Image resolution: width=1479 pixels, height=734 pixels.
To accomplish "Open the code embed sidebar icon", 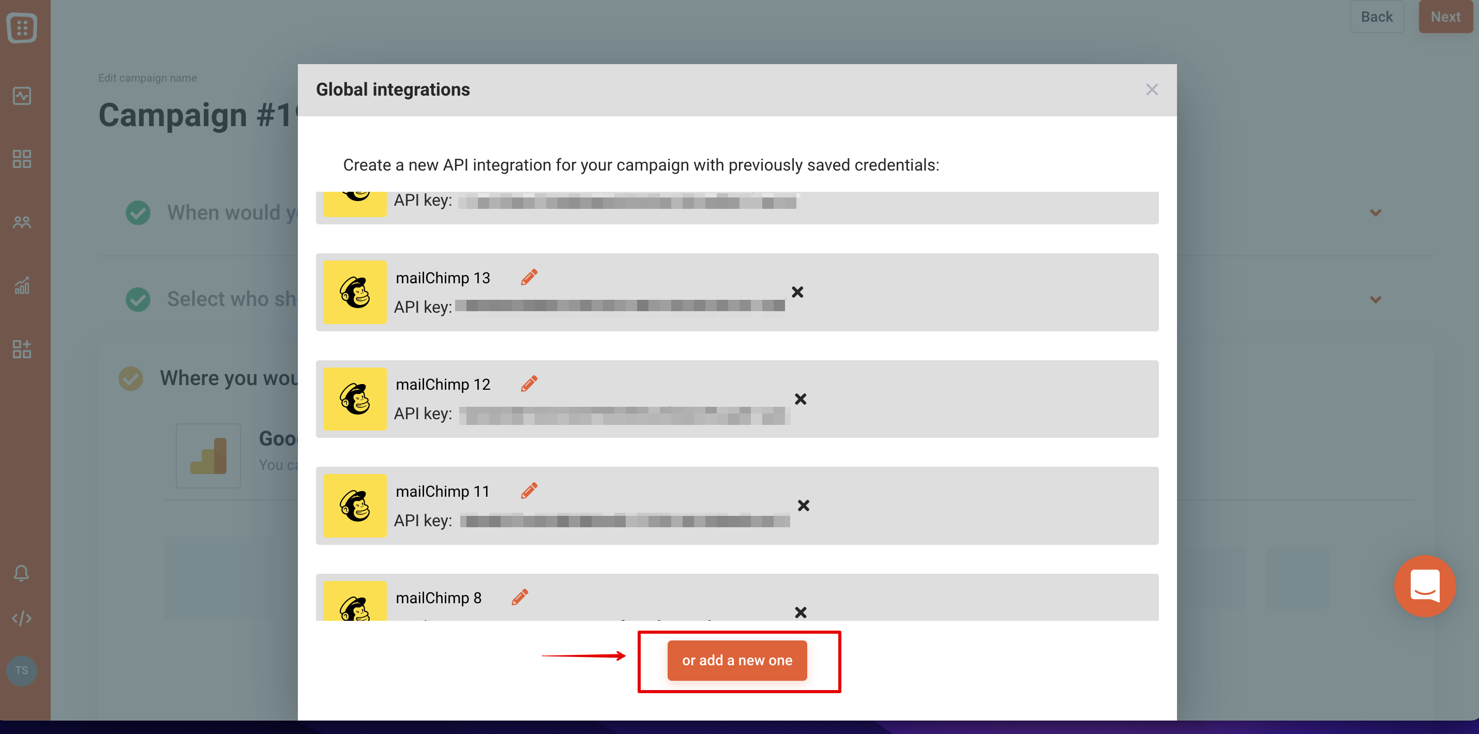I will [22, 618].
